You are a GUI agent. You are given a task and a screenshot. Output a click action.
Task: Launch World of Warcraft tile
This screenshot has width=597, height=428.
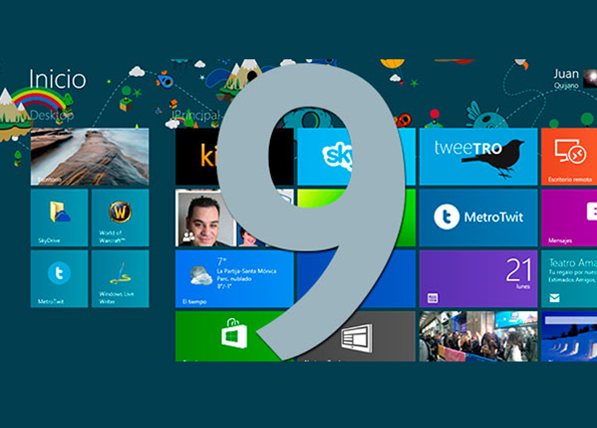120,218
